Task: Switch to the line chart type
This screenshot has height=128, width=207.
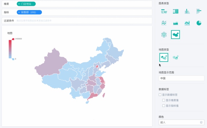Action: pyautogui.click(x=164, y=23)
